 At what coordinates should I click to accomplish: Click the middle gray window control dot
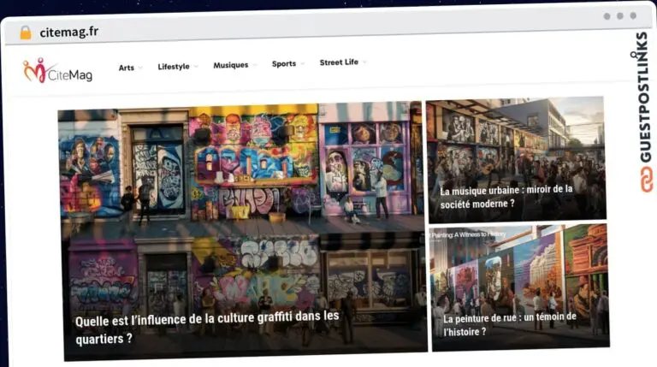pyautogui.click(x=620, y=15)
